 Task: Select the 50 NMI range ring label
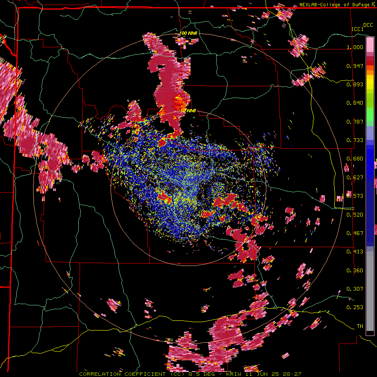point(188,111)
